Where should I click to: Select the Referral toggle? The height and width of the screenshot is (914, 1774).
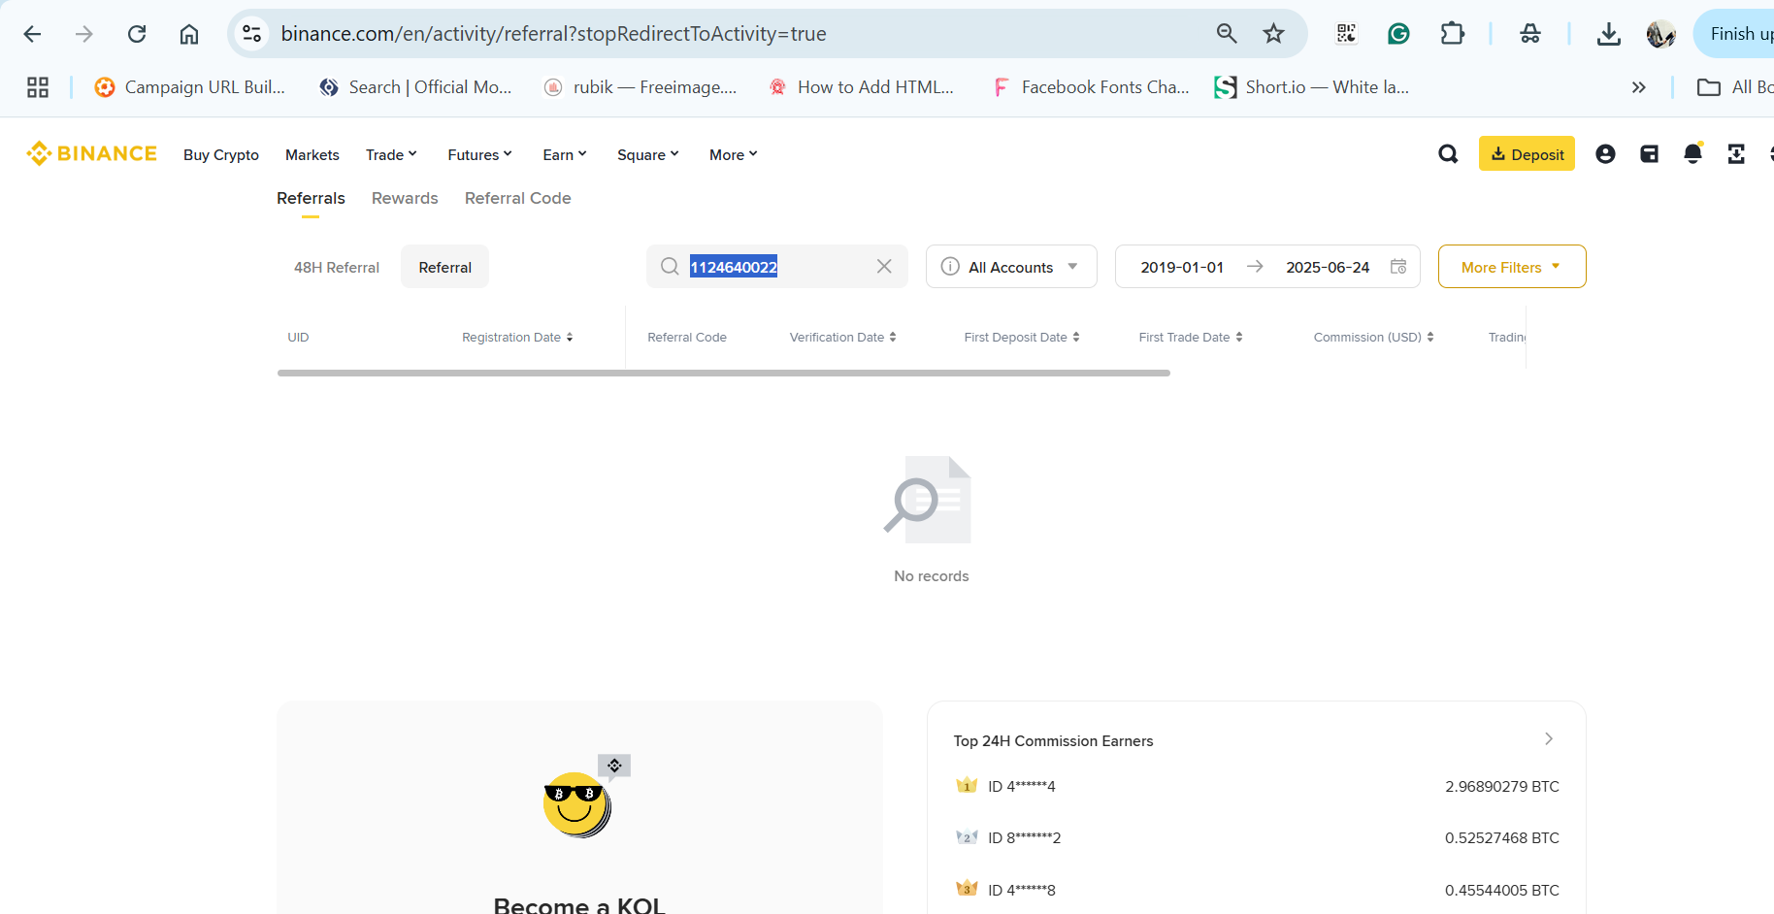tap(444, 267)
